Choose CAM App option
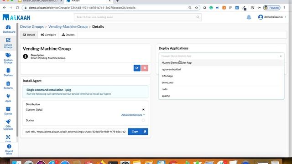 (x=221, y=76)
